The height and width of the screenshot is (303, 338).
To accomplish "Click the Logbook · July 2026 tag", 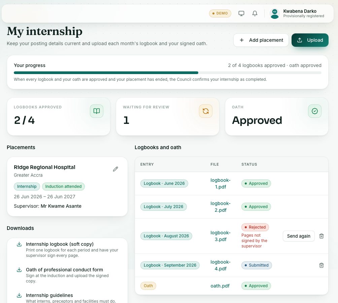I will coord(163,207).
